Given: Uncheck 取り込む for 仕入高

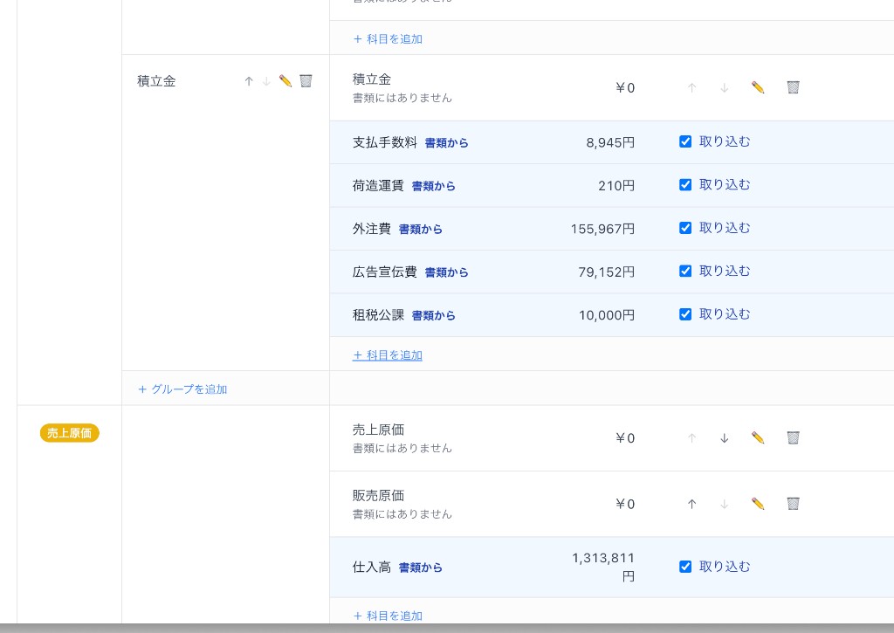Looking at the screenshot, I should click(685, 567).
